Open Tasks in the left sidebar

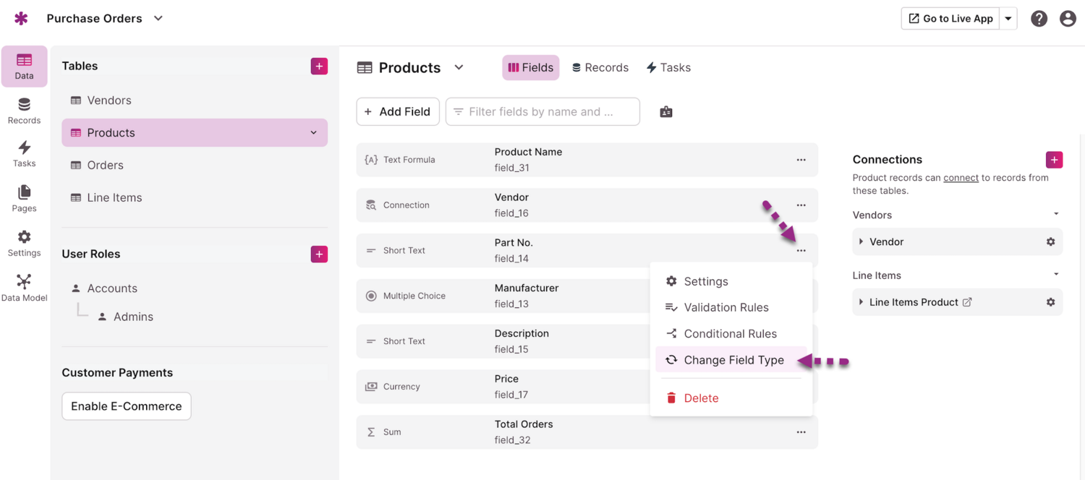(x=24, y=153)
